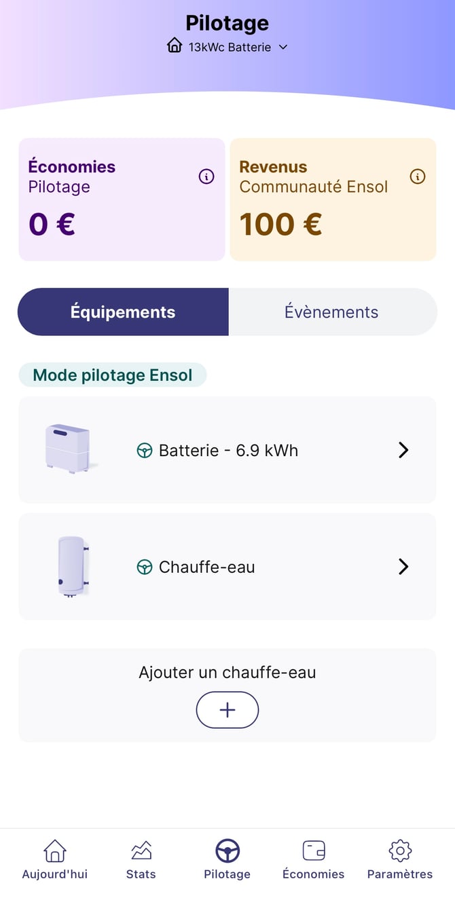The height and width of the screenshot is (898, 455).
Task: Tap the battery device image
Action: click(x=68, y=448)
